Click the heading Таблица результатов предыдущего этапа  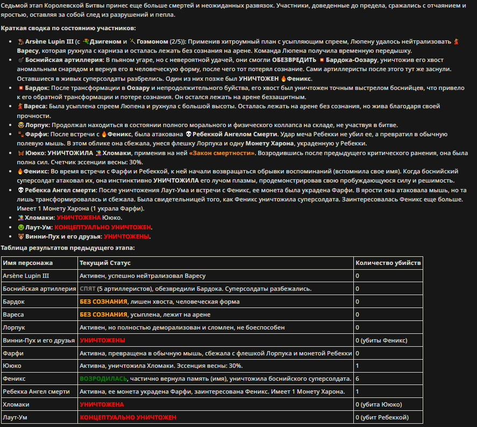pos(68,248)
